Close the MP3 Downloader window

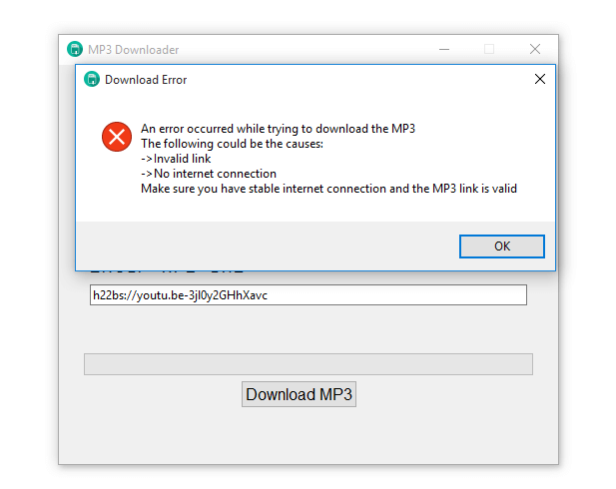(535, 49)
